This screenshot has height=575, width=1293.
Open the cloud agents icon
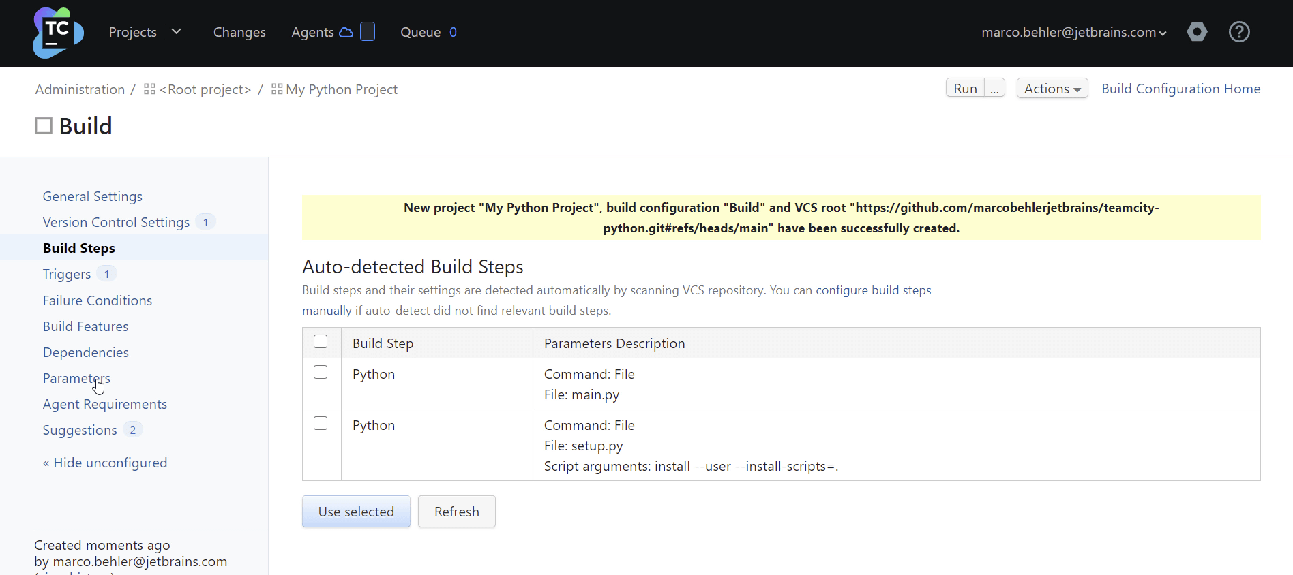point(346,33)
